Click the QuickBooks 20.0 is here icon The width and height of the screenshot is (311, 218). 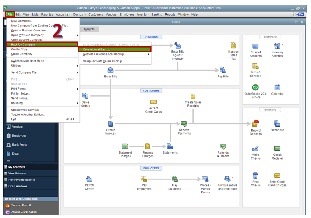255,87
